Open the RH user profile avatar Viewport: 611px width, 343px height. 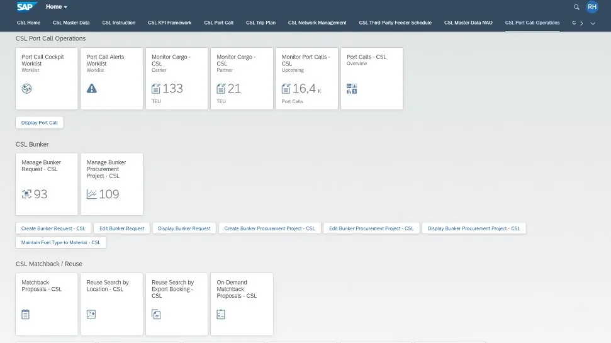592,7
